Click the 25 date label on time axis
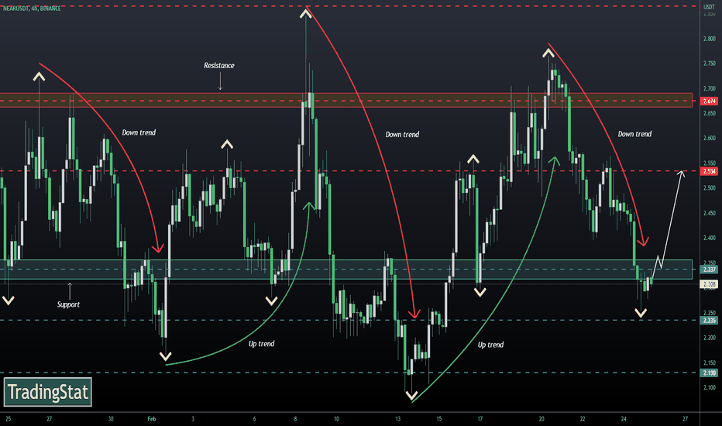Viewport: 722px width, 426px height. [x=9, y=418]
